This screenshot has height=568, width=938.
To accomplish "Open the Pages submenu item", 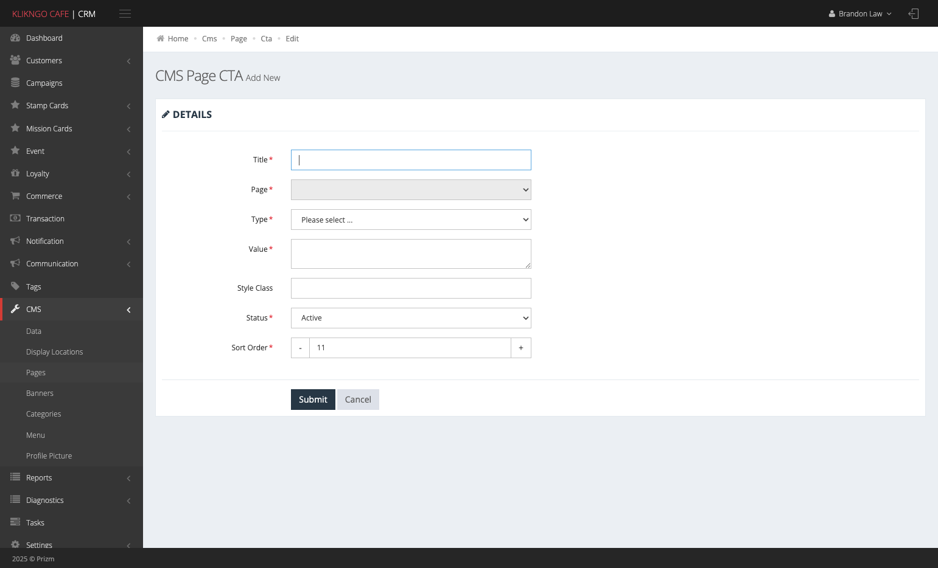I will [36, 373].
